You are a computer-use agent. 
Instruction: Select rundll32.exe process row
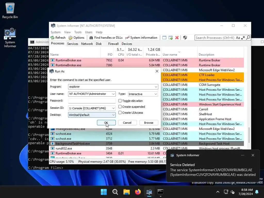[x=146, y=148]
